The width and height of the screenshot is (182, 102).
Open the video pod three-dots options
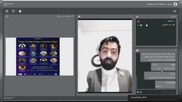(x=131, y=16)
